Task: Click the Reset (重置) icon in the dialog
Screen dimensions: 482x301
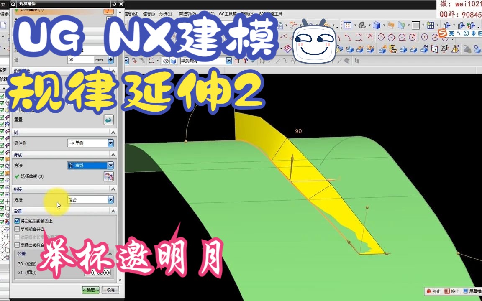Action: (x=108, y=120)
